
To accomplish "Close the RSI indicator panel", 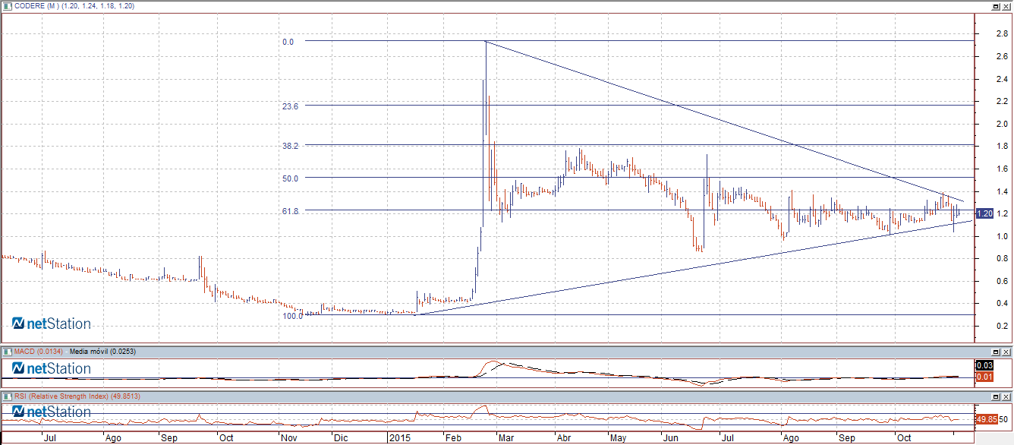I will point(1005,396).
